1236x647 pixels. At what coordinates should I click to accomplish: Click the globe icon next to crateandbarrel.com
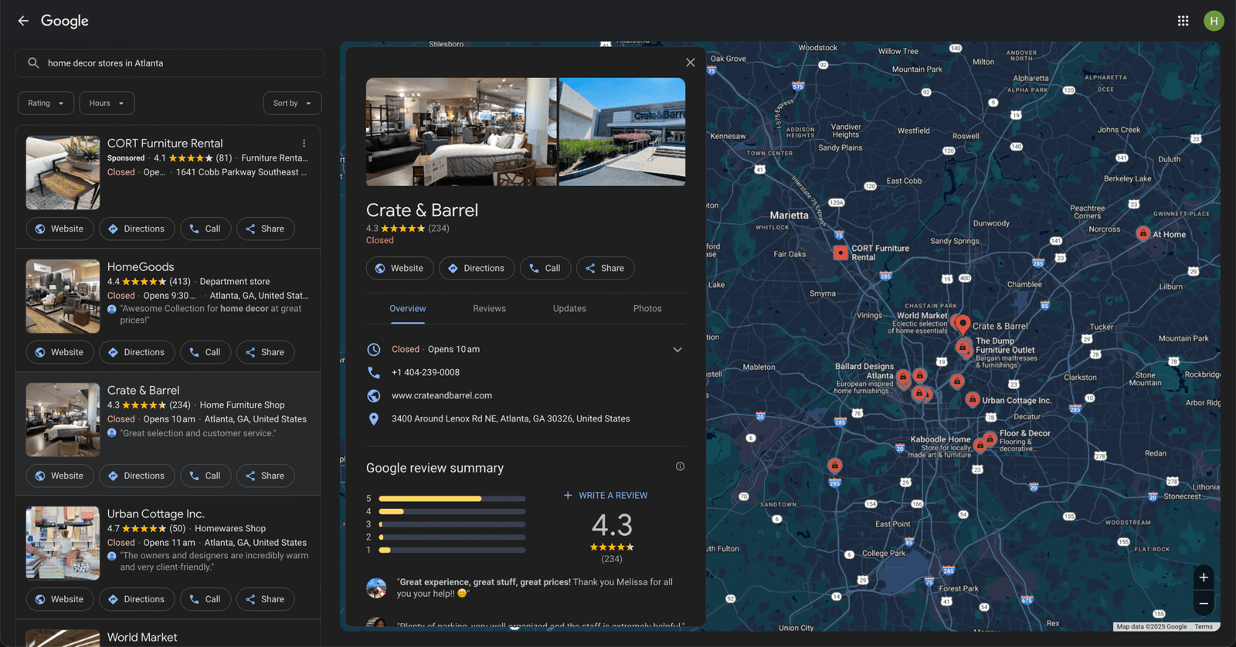pos(374,395)
